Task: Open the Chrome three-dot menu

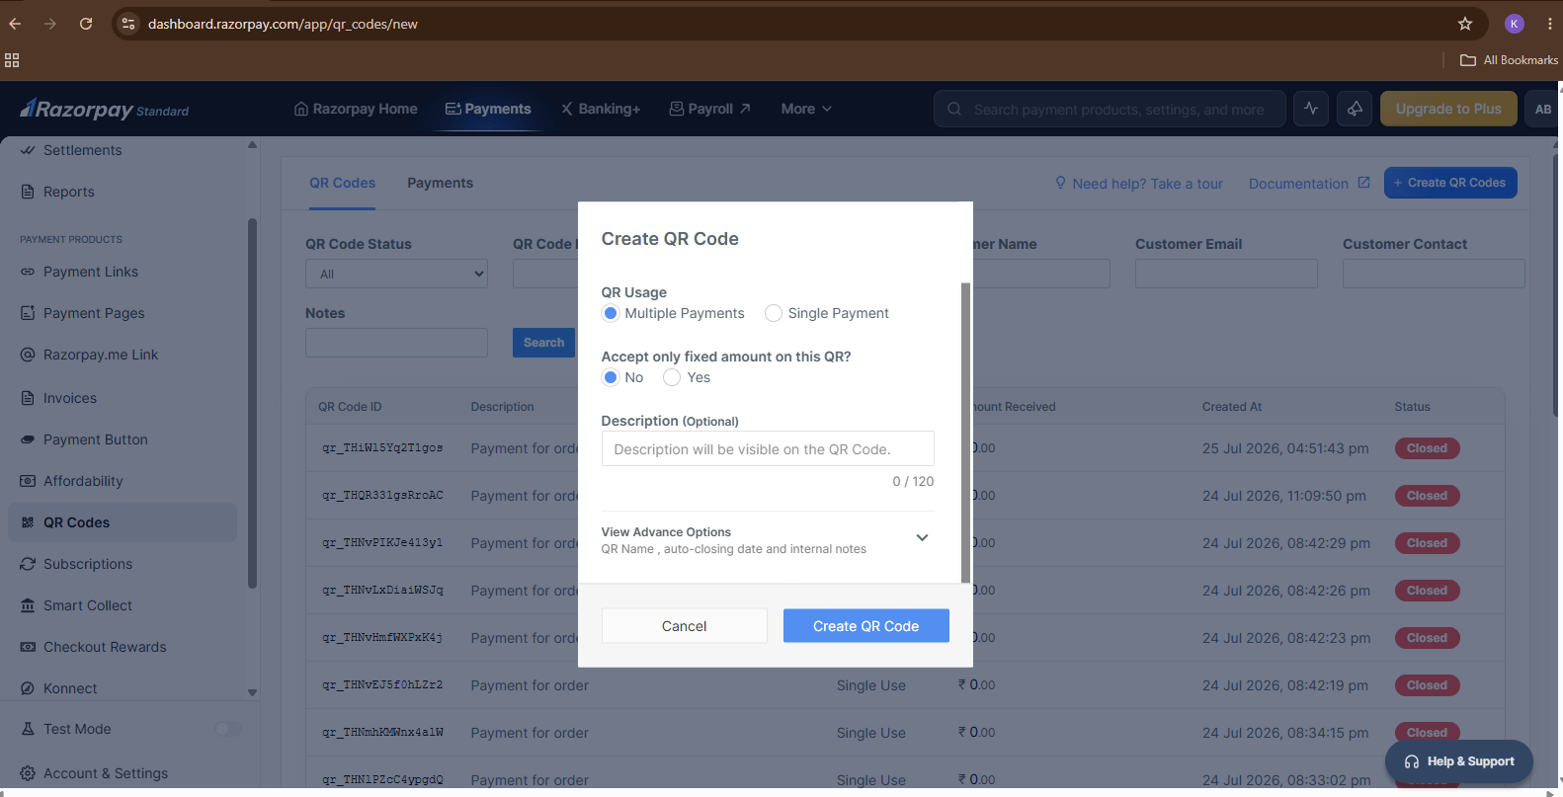Action: pos(1549,24)
